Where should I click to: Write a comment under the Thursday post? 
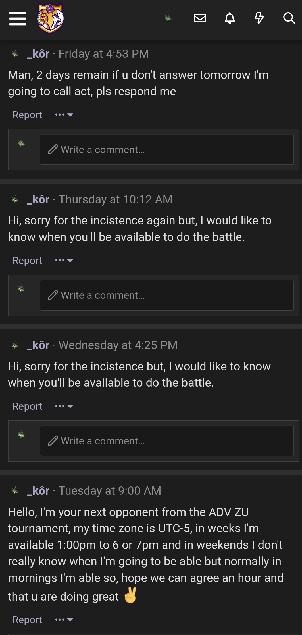tap(167, 295)
